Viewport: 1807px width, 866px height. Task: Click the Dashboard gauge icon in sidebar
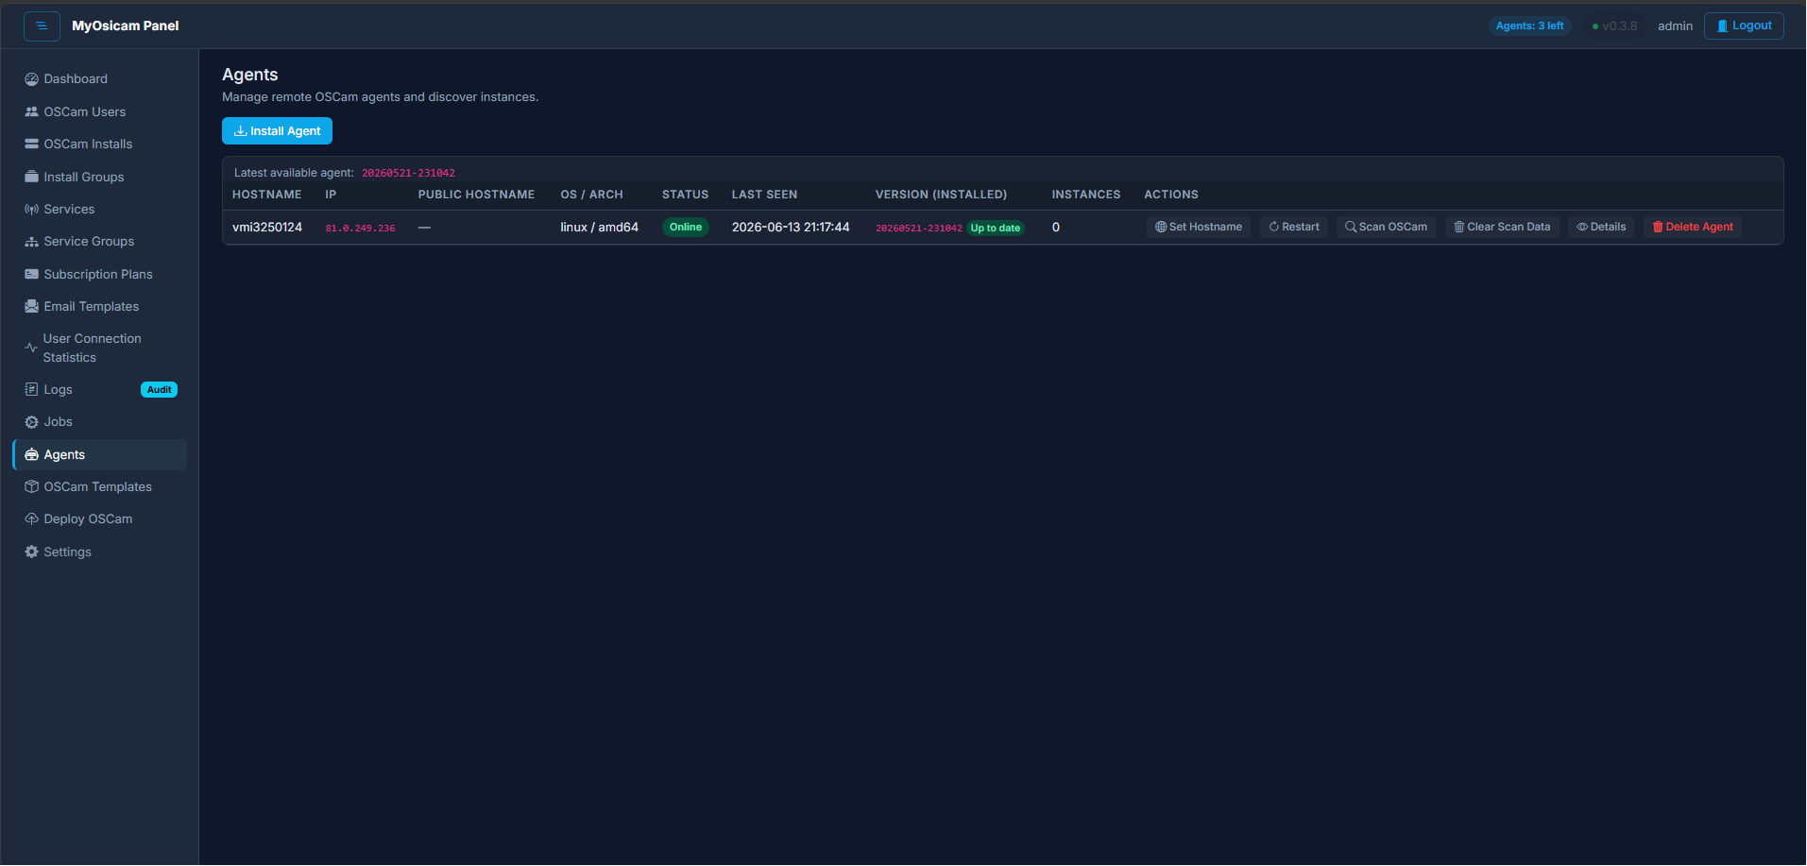click(31, 79)
